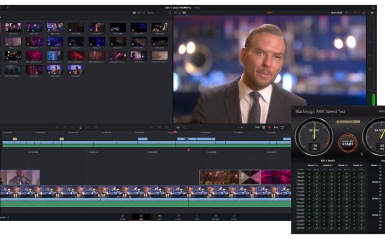Image resolution: width=385 pixels, height=239 pixels.
Task: Select the pink clip on the upper video track
Action: (276, 177)
